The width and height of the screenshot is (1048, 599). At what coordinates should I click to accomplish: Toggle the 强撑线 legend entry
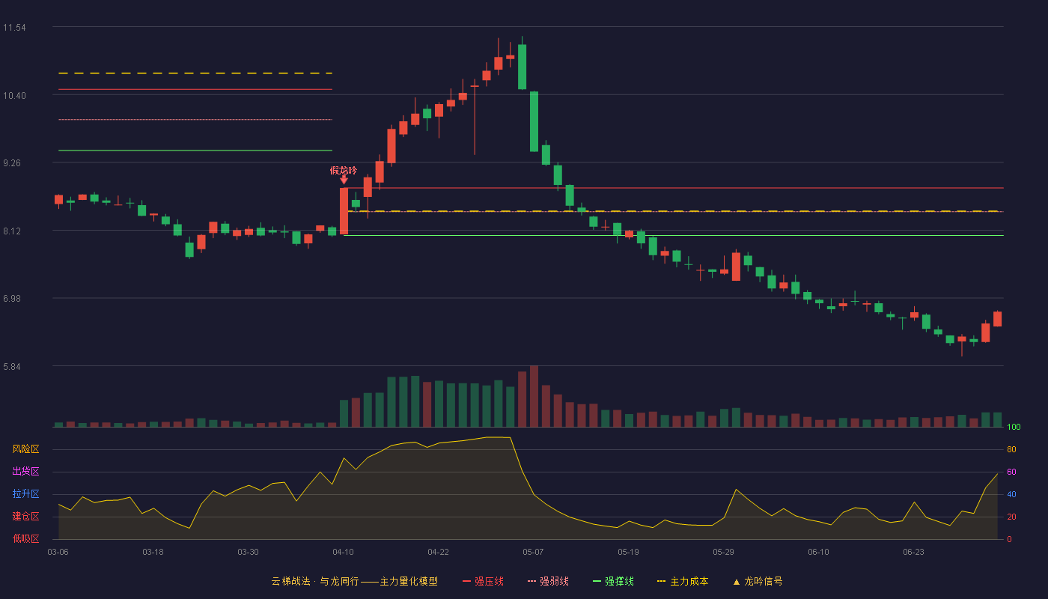click(613, 581)
